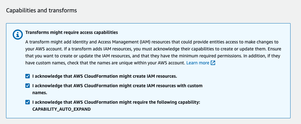Click the 'Transforms might require access capabilities' title
This screenshot has width=301, height=124.
click(72, 32)
